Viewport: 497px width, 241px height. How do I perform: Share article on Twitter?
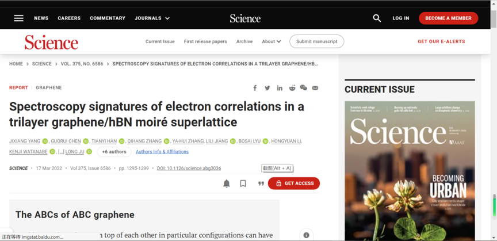(267, 88)
